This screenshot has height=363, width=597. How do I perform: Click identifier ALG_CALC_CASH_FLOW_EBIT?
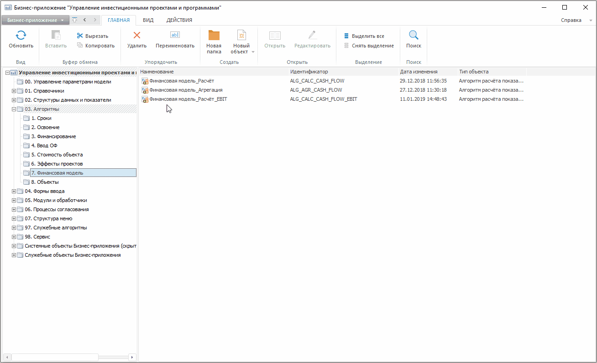pyautogui.click(x=324, y=99)
